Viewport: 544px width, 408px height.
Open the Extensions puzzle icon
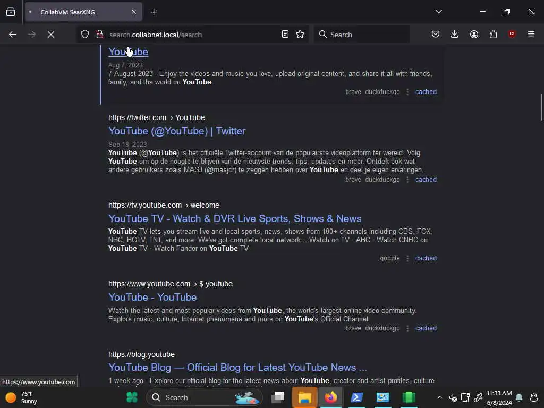pyautogui.click(x=493, y=35)
